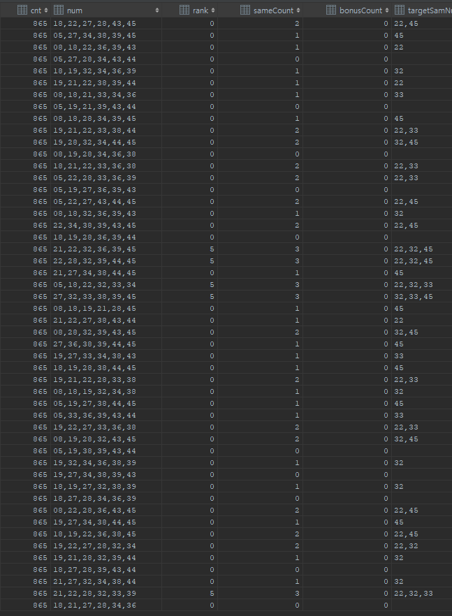The height and width of the screenshot is (616, 452).
Task: Click the bonusCount column table icon
Action: point(331,10)
